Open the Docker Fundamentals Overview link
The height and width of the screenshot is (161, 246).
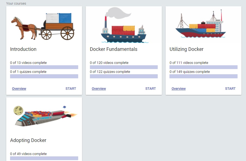[x=99, y=89]
